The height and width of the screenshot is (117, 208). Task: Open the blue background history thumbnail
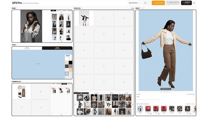point(140,108)
